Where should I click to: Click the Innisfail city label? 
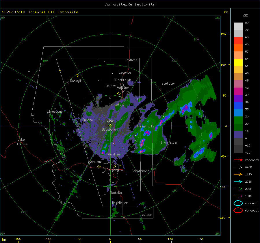[x=117, y=105]
